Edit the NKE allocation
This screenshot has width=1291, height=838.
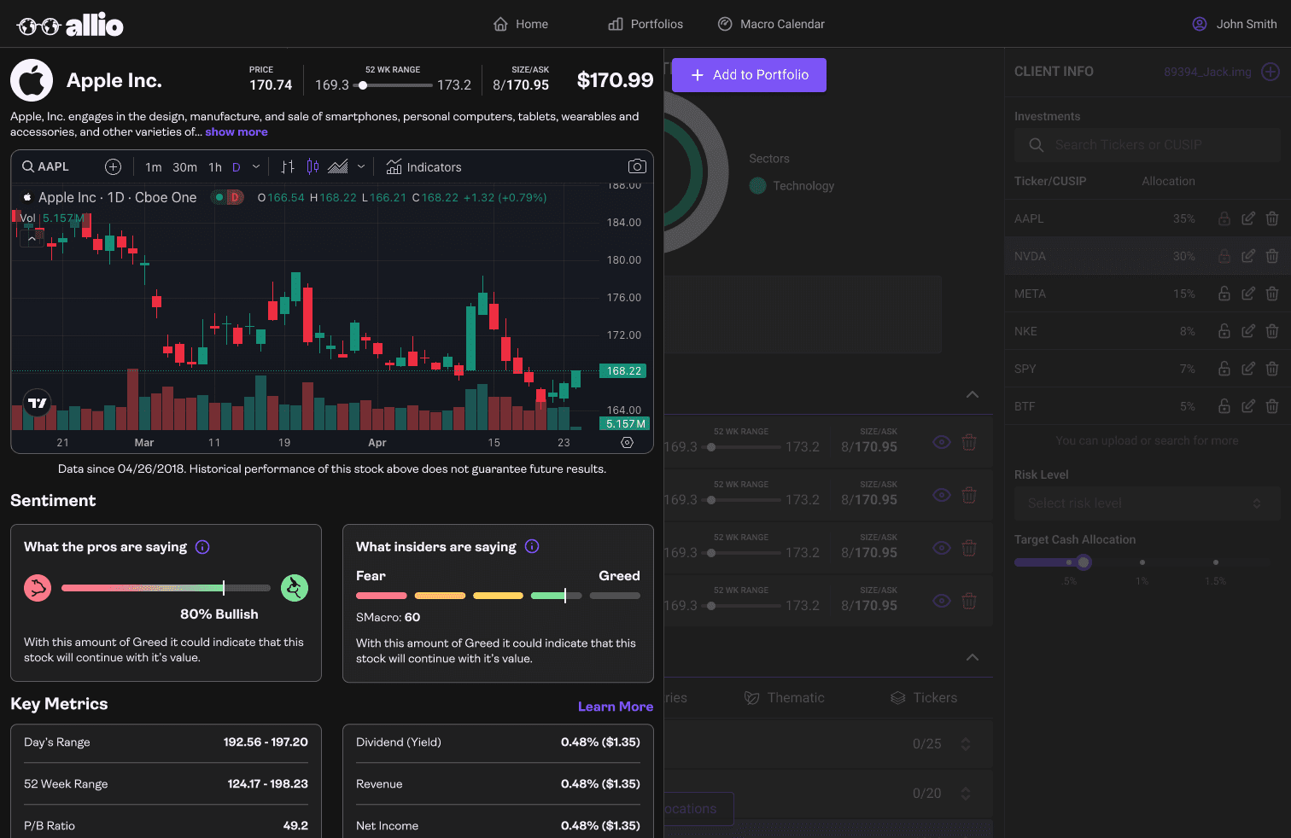pos(1248,331)
